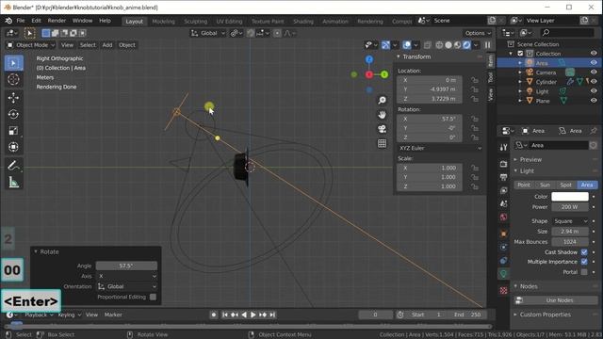Image resolution: width=603 pixels, height=339 pixels.
Task: Click the Z axis gizmo circle
Action: pyautogui.click(x=369, y=59)
